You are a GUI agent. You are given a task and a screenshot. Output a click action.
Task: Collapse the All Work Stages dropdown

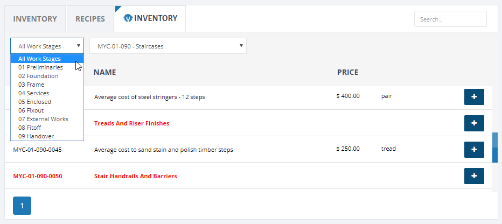click(47, 46)
